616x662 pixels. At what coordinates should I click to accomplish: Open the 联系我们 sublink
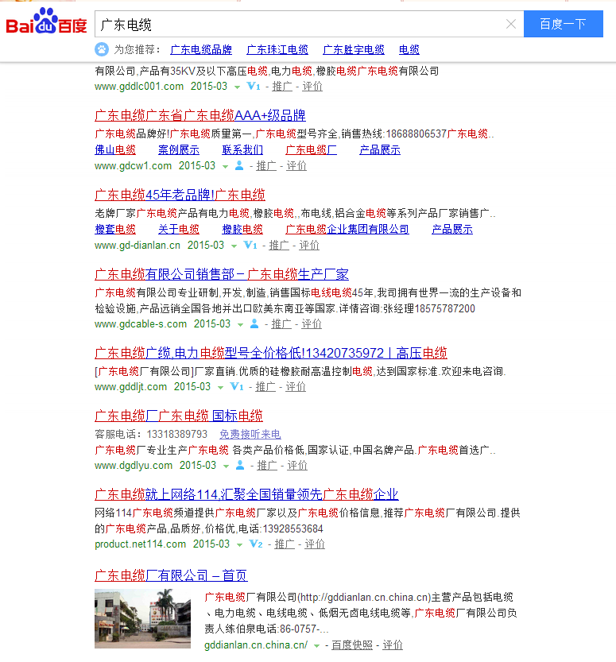click(242, 150)
